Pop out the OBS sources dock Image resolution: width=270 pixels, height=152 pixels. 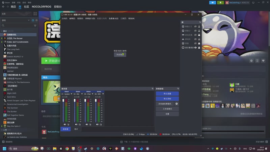(x=200, y=22)
